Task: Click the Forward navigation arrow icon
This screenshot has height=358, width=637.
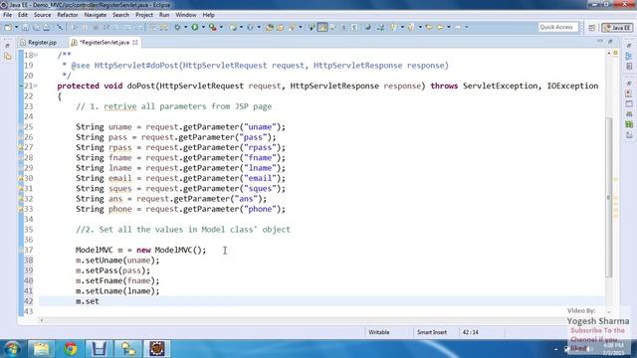Action: tap(458, 27)
